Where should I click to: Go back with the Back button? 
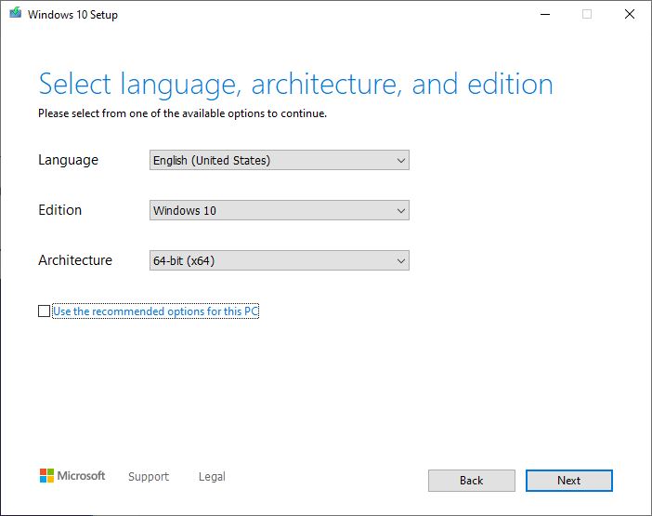(471, 481)
